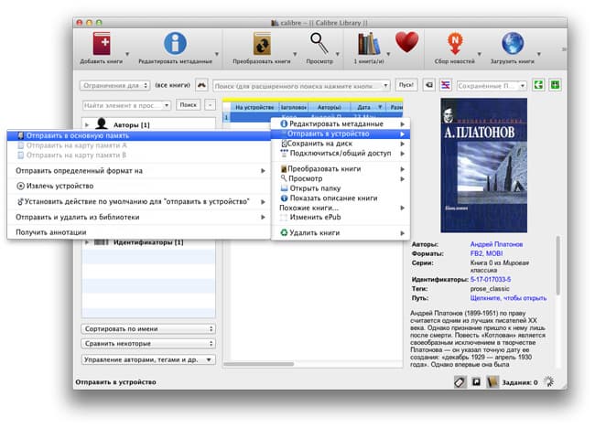Click the Добавить книги toolbar icon

103,42
